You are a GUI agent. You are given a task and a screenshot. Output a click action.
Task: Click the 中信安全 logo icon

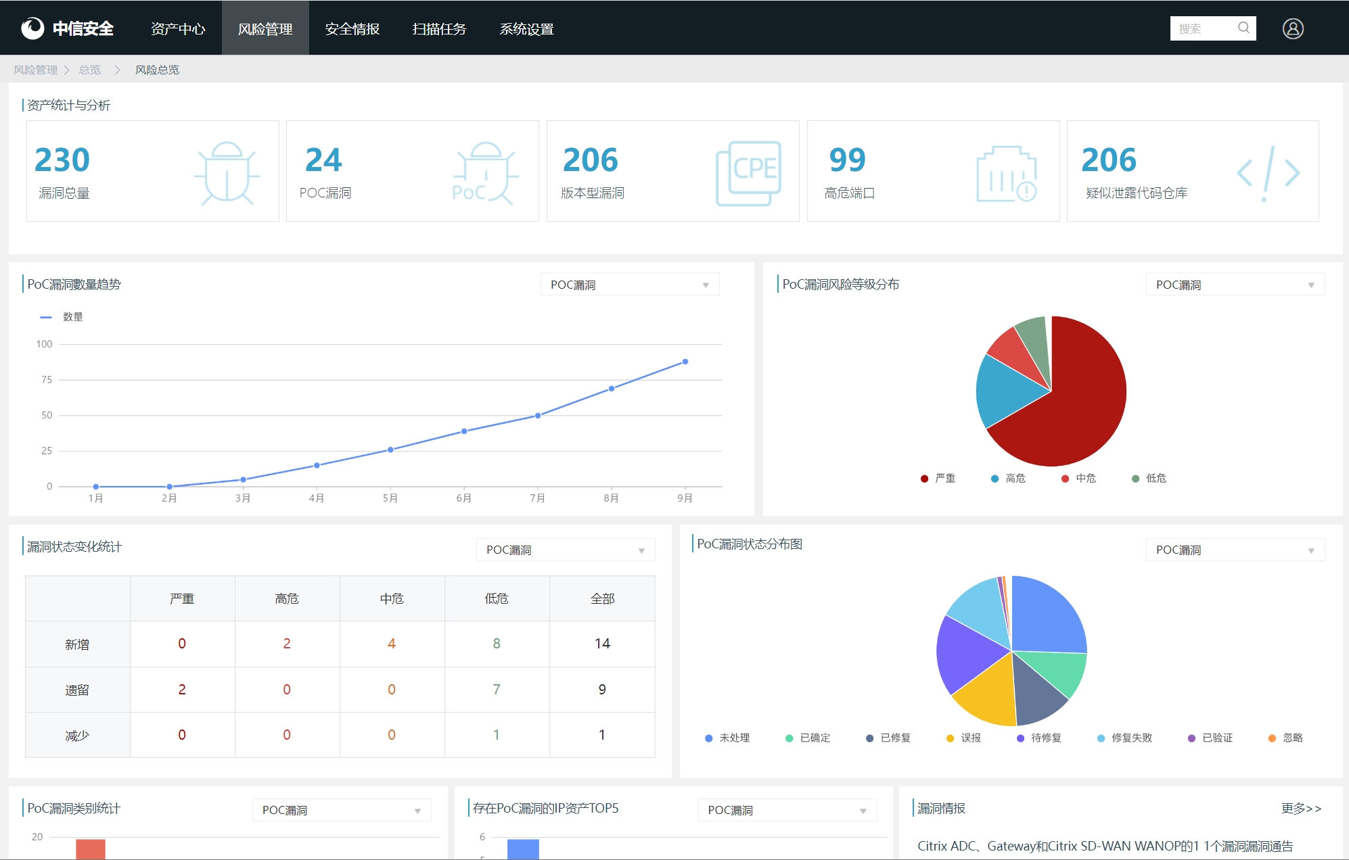32,28
